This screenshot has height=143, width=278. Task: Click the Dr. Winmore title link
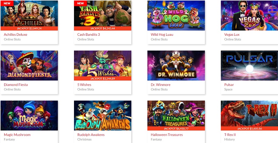(161, 85)
